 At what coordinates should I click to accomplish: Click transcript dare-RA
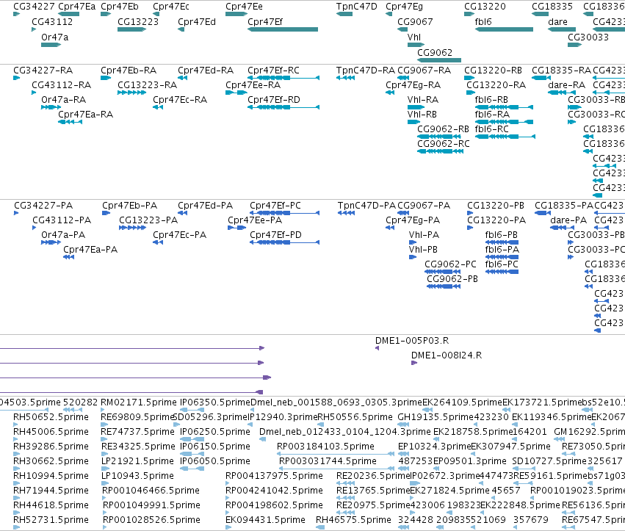(x=562, y=93)
